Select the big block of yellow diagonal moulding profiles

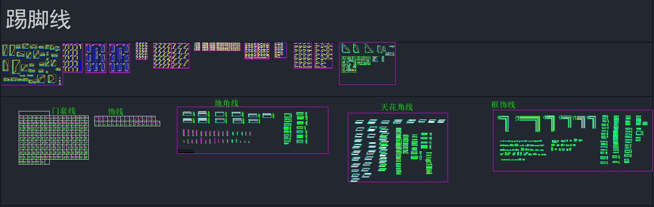(x=171, y=55)
